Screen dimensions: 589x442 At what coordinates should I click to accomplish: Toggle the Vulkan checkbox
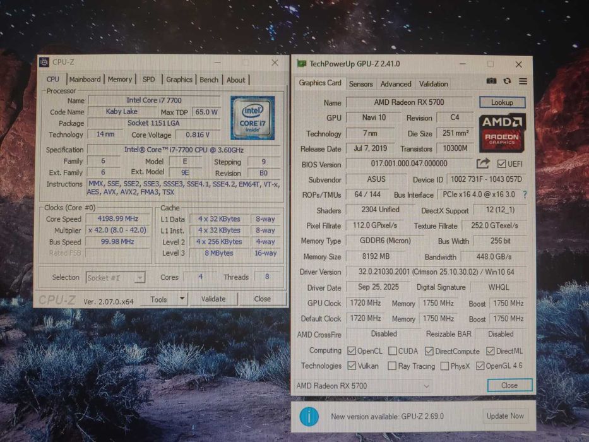[x=352, y=366]
